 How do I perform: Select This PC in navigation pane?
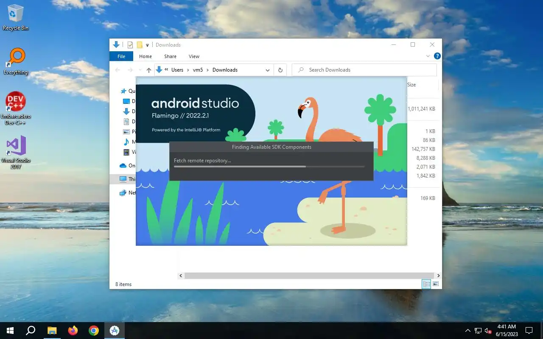(123, 179)
